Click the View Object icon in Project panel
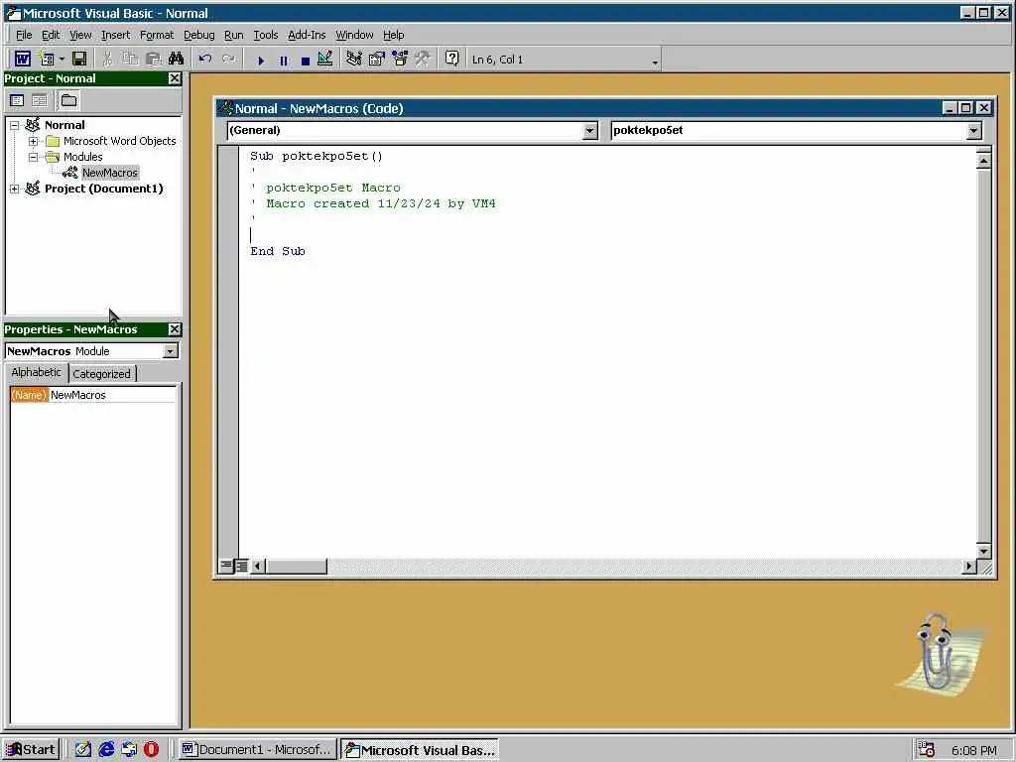This screenshot has height=762, width=1016. [40, 100]
